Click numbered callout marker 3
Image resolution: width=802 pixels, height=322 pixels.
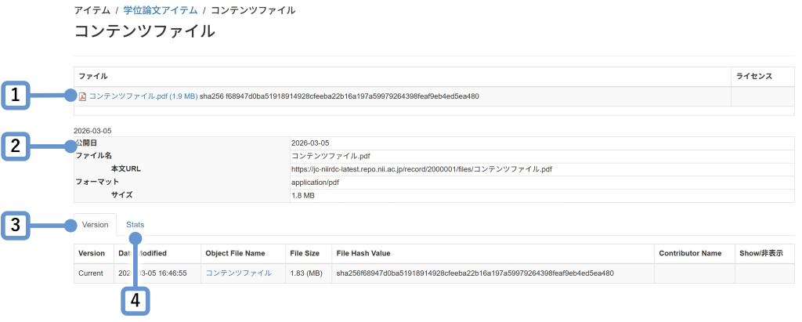pos(16,225)
